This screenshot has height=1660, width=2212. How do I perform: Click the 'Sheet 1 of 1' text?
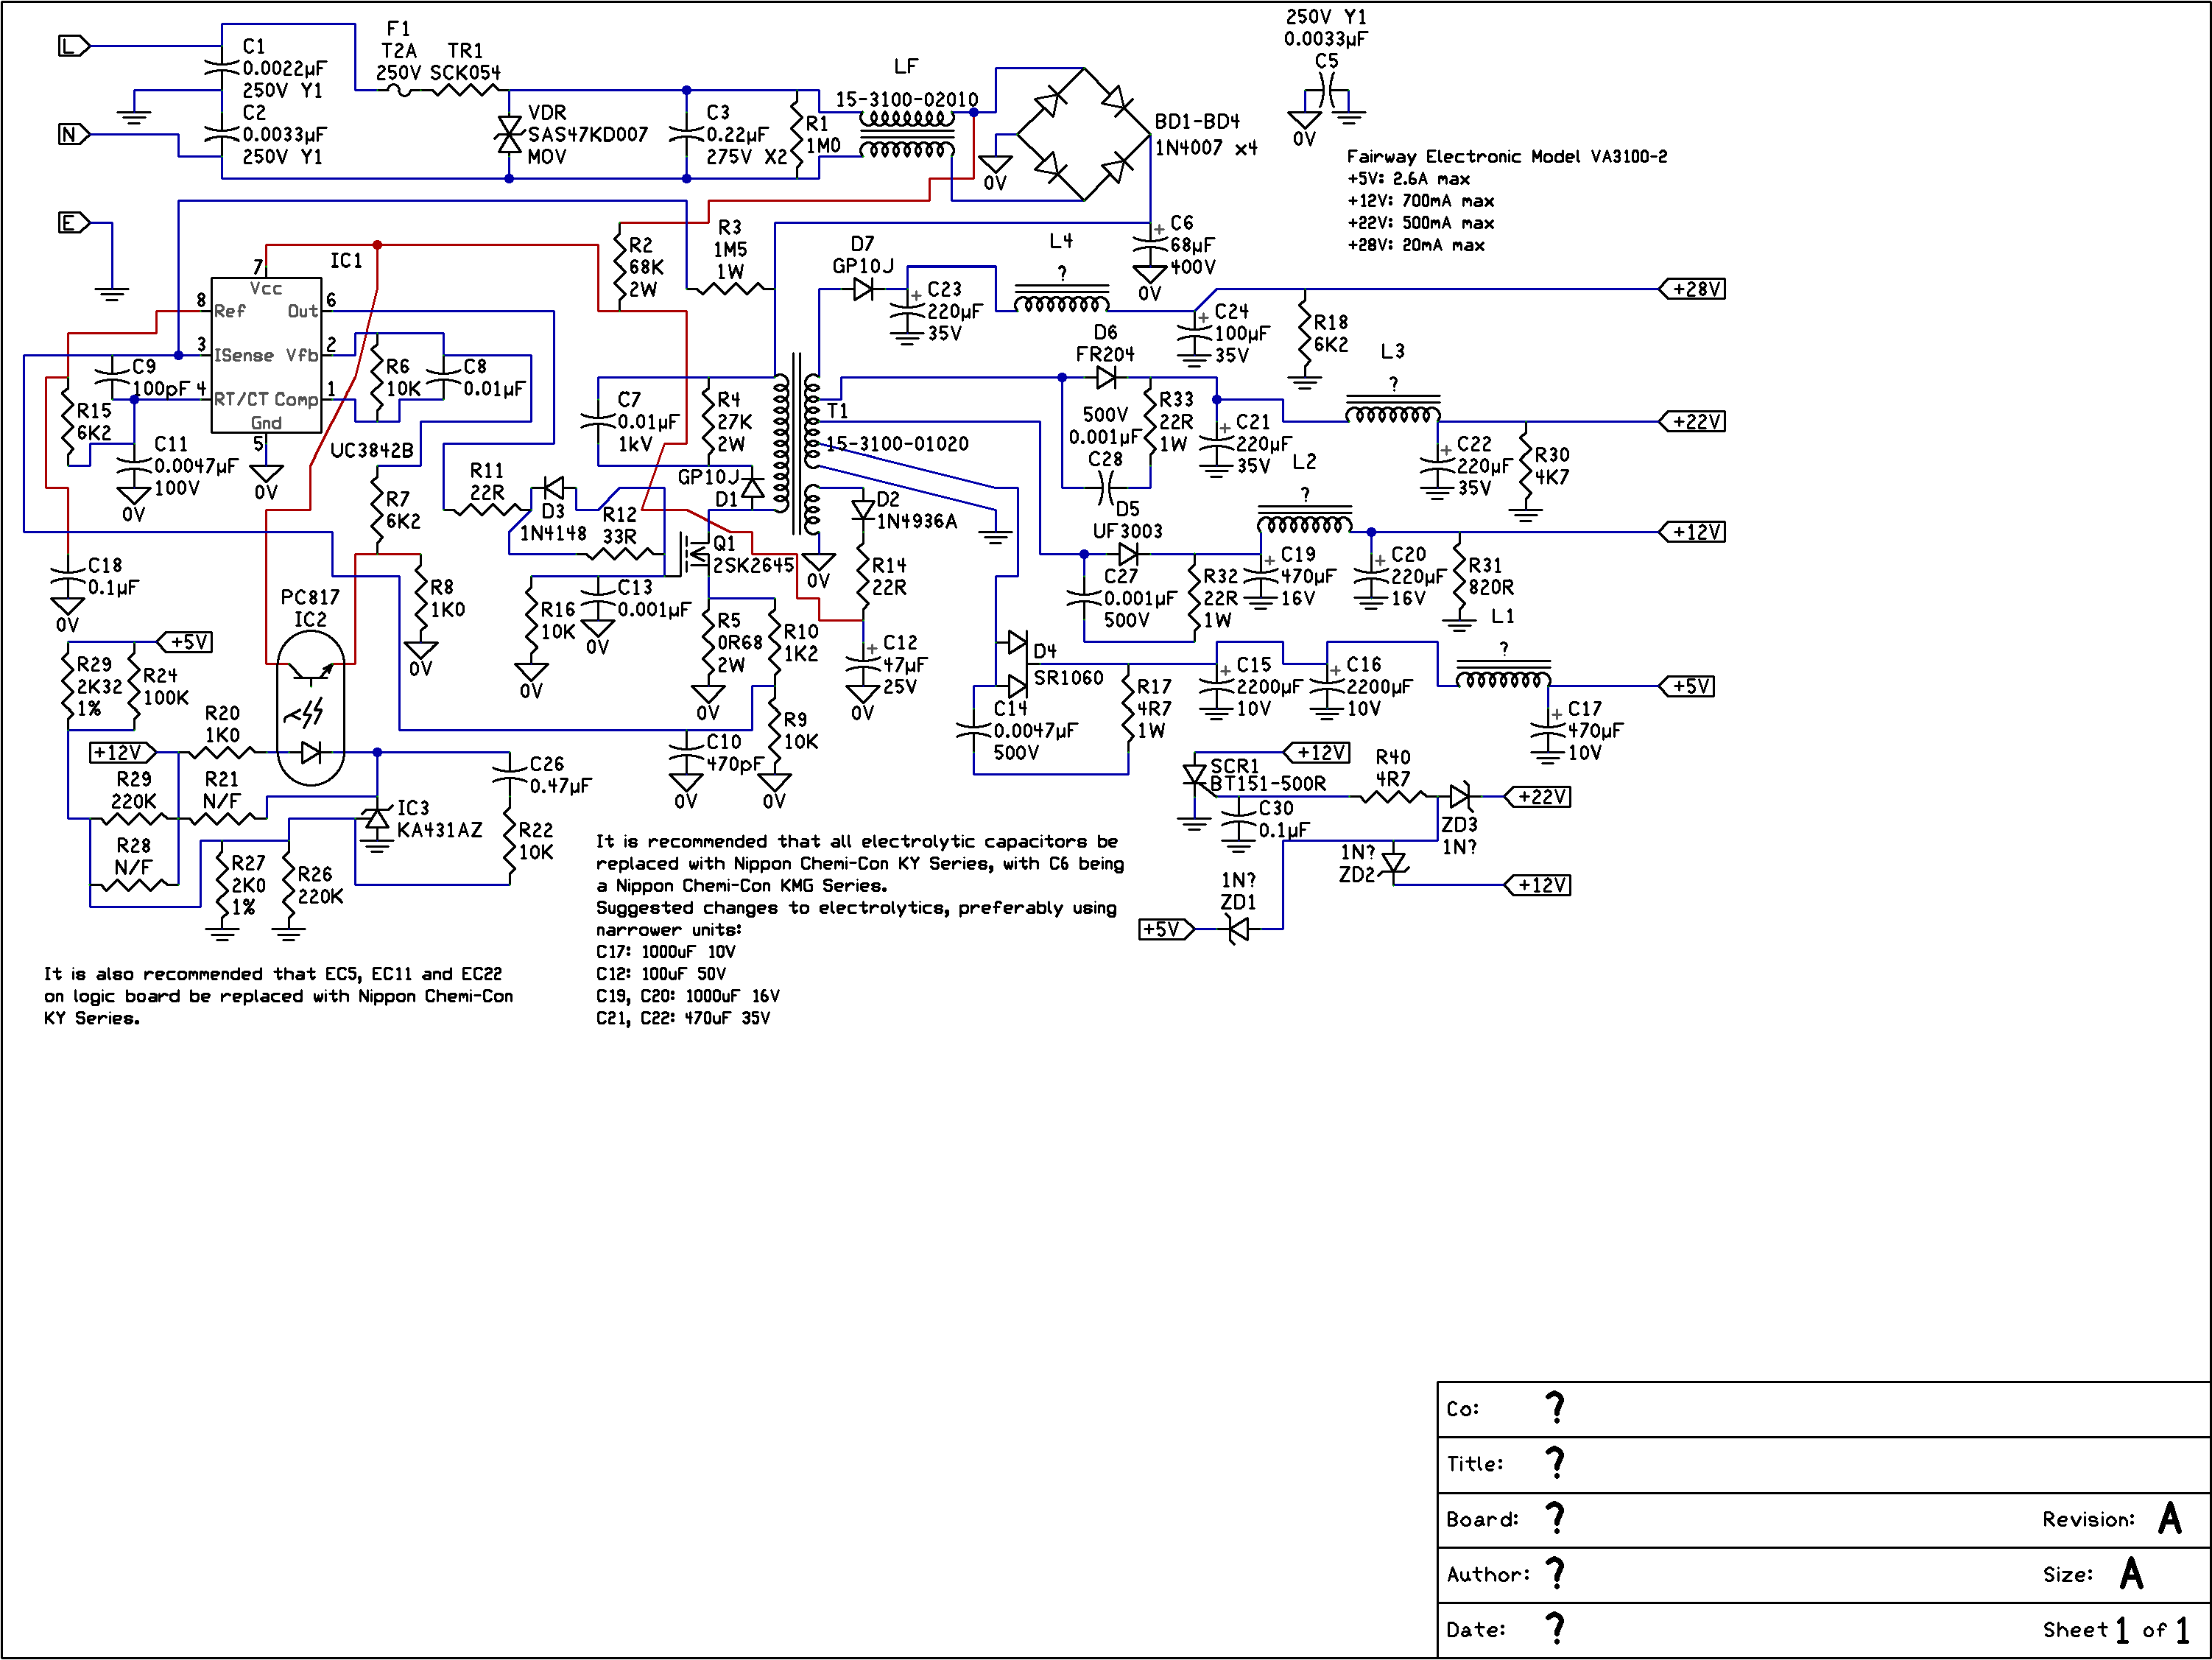click(x=2115, y=1630)
